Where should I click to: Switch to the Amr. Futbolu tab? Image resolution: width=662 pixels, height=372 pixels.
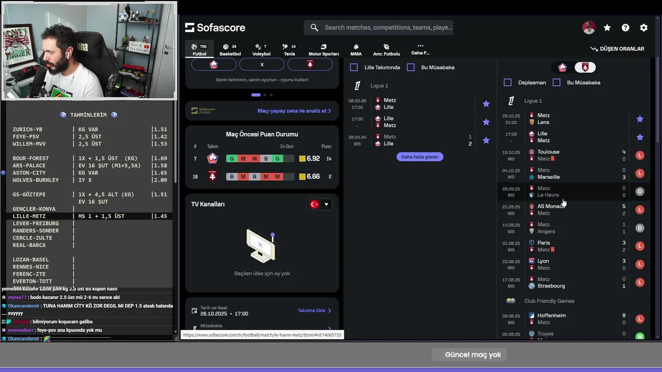point(386,50)
